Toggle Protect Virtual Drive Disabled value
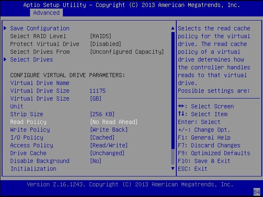 click(x=106, y=44)
